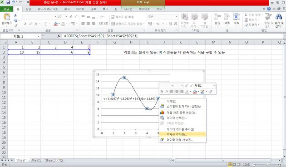Select Add Trendline (추세선 추가) menu item
This screenshot has height=167, width=286.
pyautogui.click(x=182, y=134)
